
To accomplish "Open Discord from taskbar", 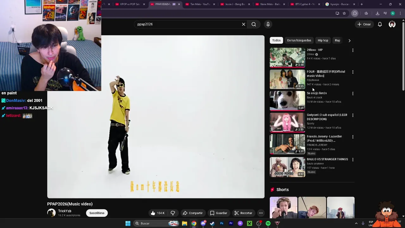I will pos(203,224).
